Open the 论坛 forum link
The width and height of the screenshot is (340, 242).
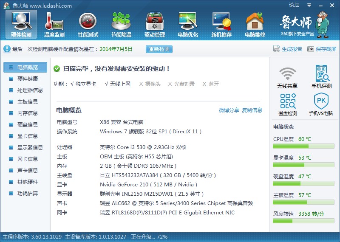(294, 5)
